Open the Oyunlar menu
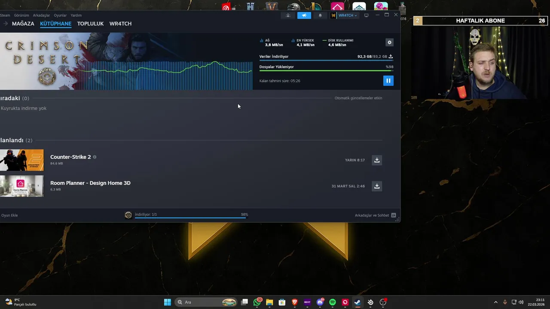This screenshot has width=550, height=309. pyautogui.click(x=60, y=15)
